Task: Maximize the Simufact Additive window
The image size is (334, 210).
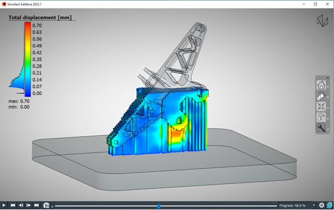Action: point(316,4)
